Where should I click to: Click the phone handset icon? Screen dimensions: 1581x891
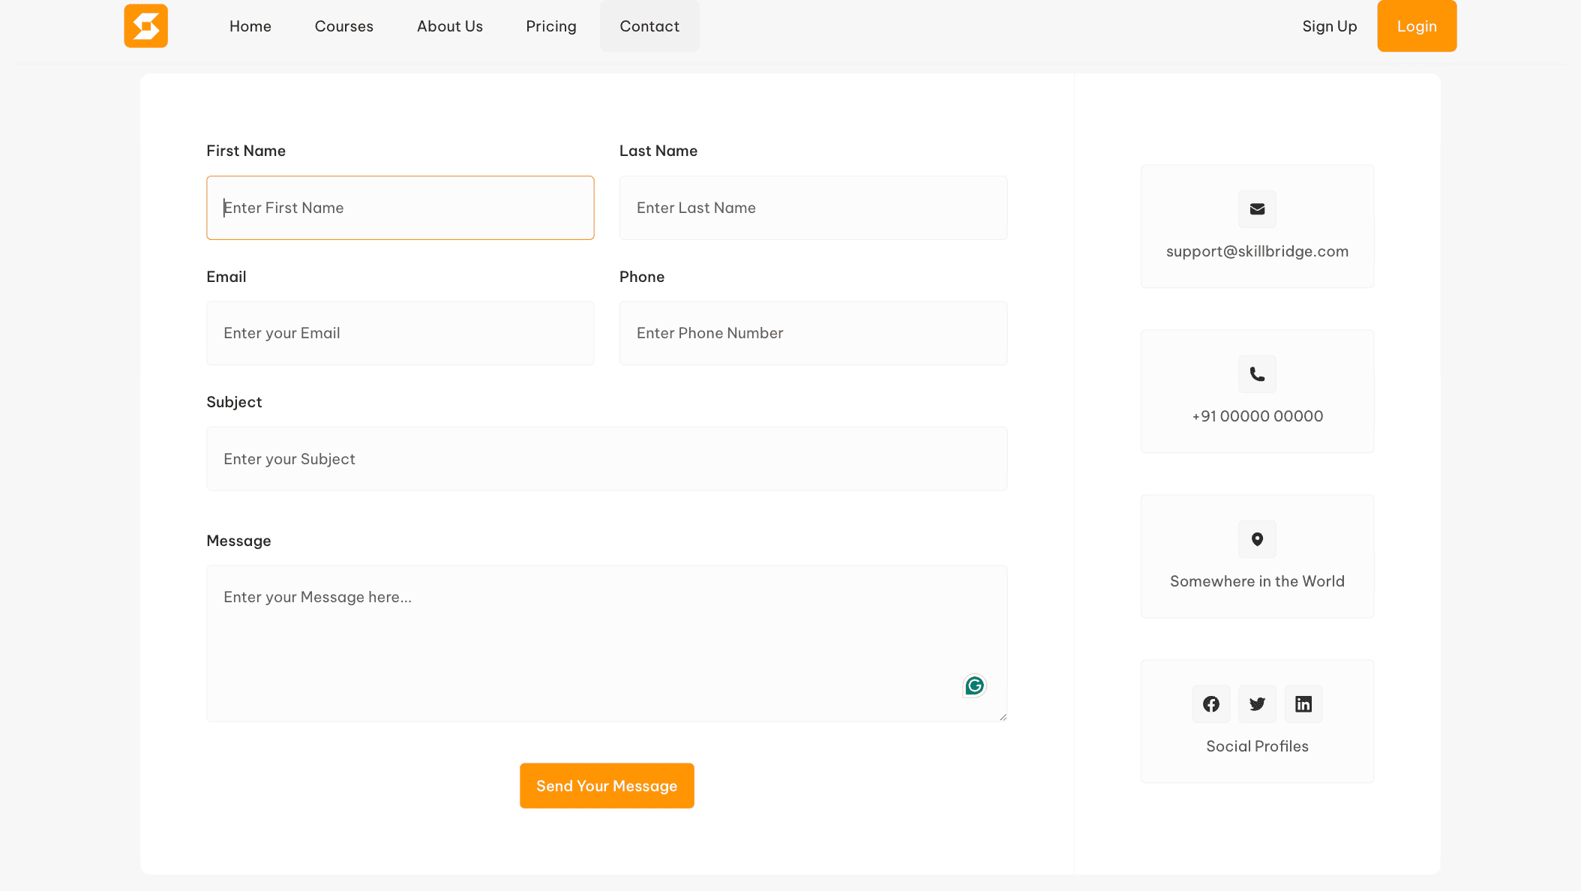1257,374
